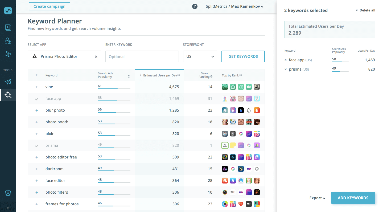Click the Top by Rank header
This screenshot has width=383, height=212.
tap(230, 75)
